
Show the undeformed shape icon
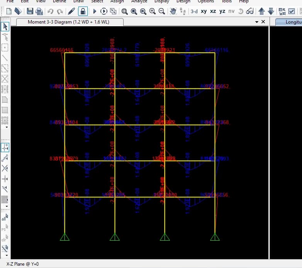click(113, 11)
